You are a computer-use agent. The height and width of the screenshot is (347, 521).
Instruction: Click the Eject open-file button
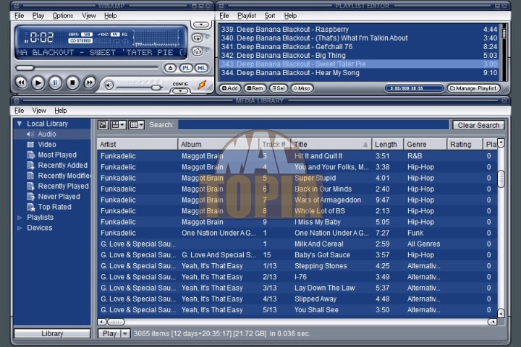170,68
